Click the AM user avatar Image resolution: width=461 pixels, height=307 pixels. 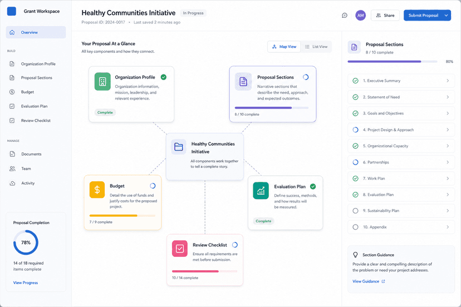360,15
